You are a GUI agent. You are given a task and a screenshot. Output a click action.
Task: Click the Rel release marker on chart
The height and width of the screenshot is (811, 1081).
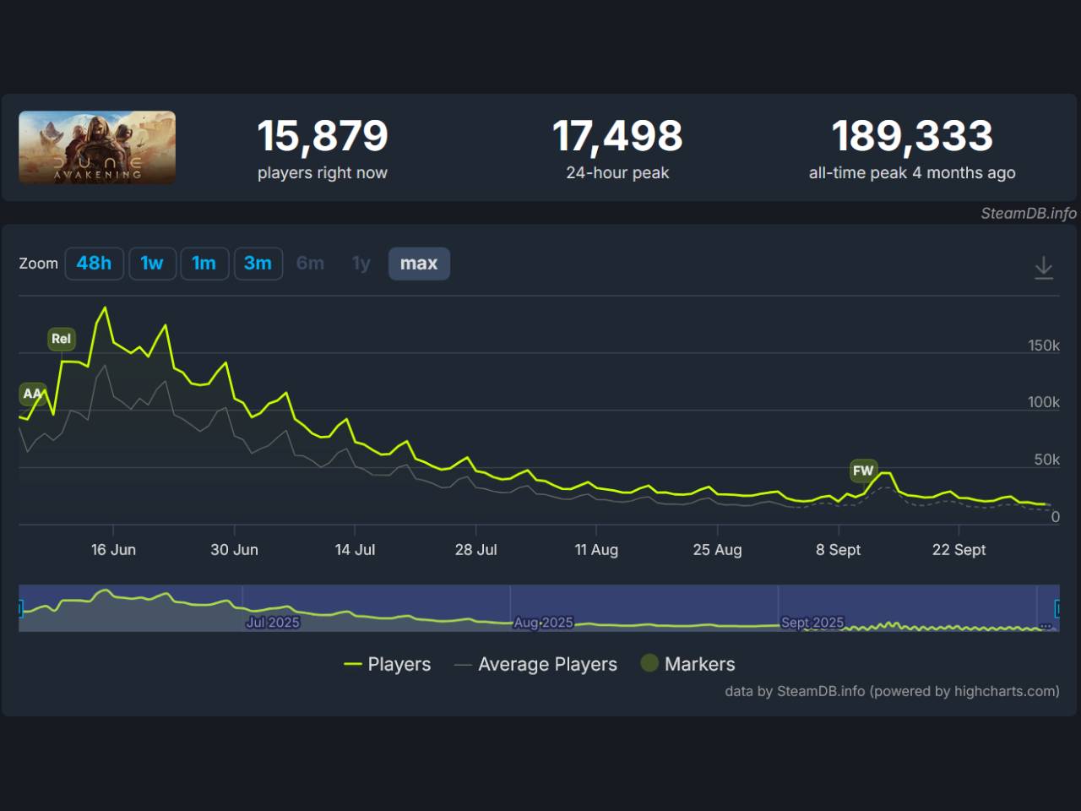click(61, 339)
